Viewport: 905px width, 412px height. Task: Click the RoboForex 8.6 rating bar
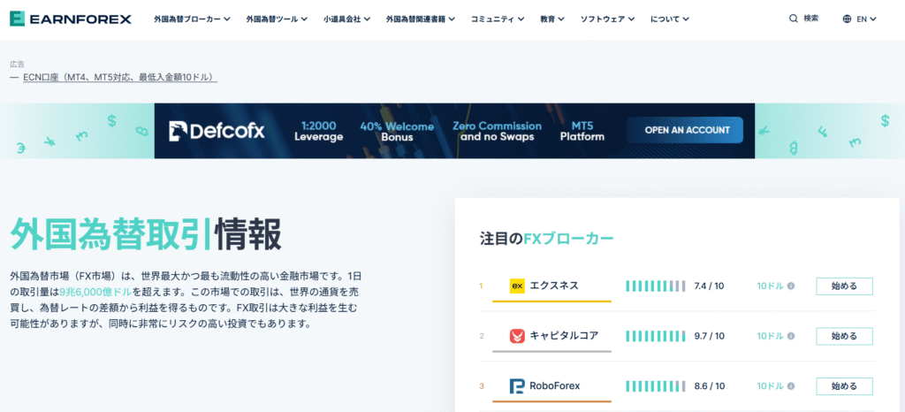[655, 386]
